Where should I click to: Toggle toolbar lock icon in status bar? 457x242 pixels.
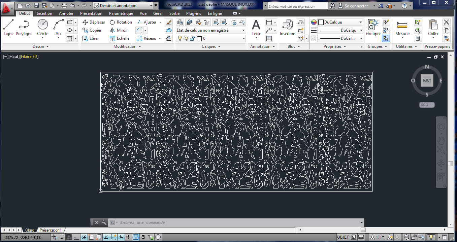[x=414, y=237]
